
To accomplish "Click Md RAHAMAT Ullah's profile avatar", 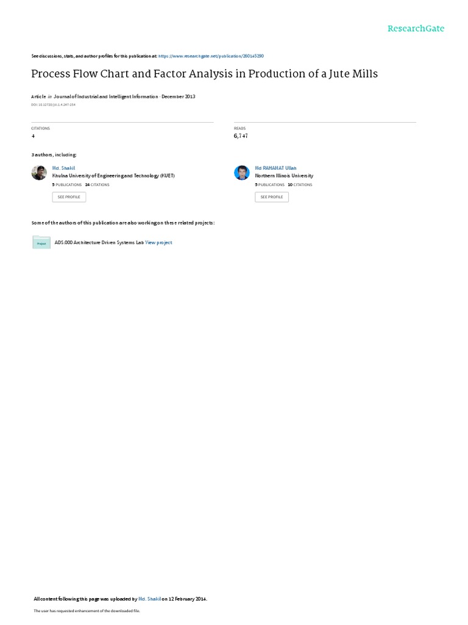I will coord(241,173).
